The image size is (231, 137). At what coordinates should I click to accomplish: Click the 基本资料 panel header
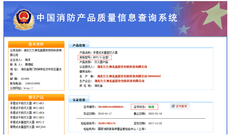[x=36, y=44]
